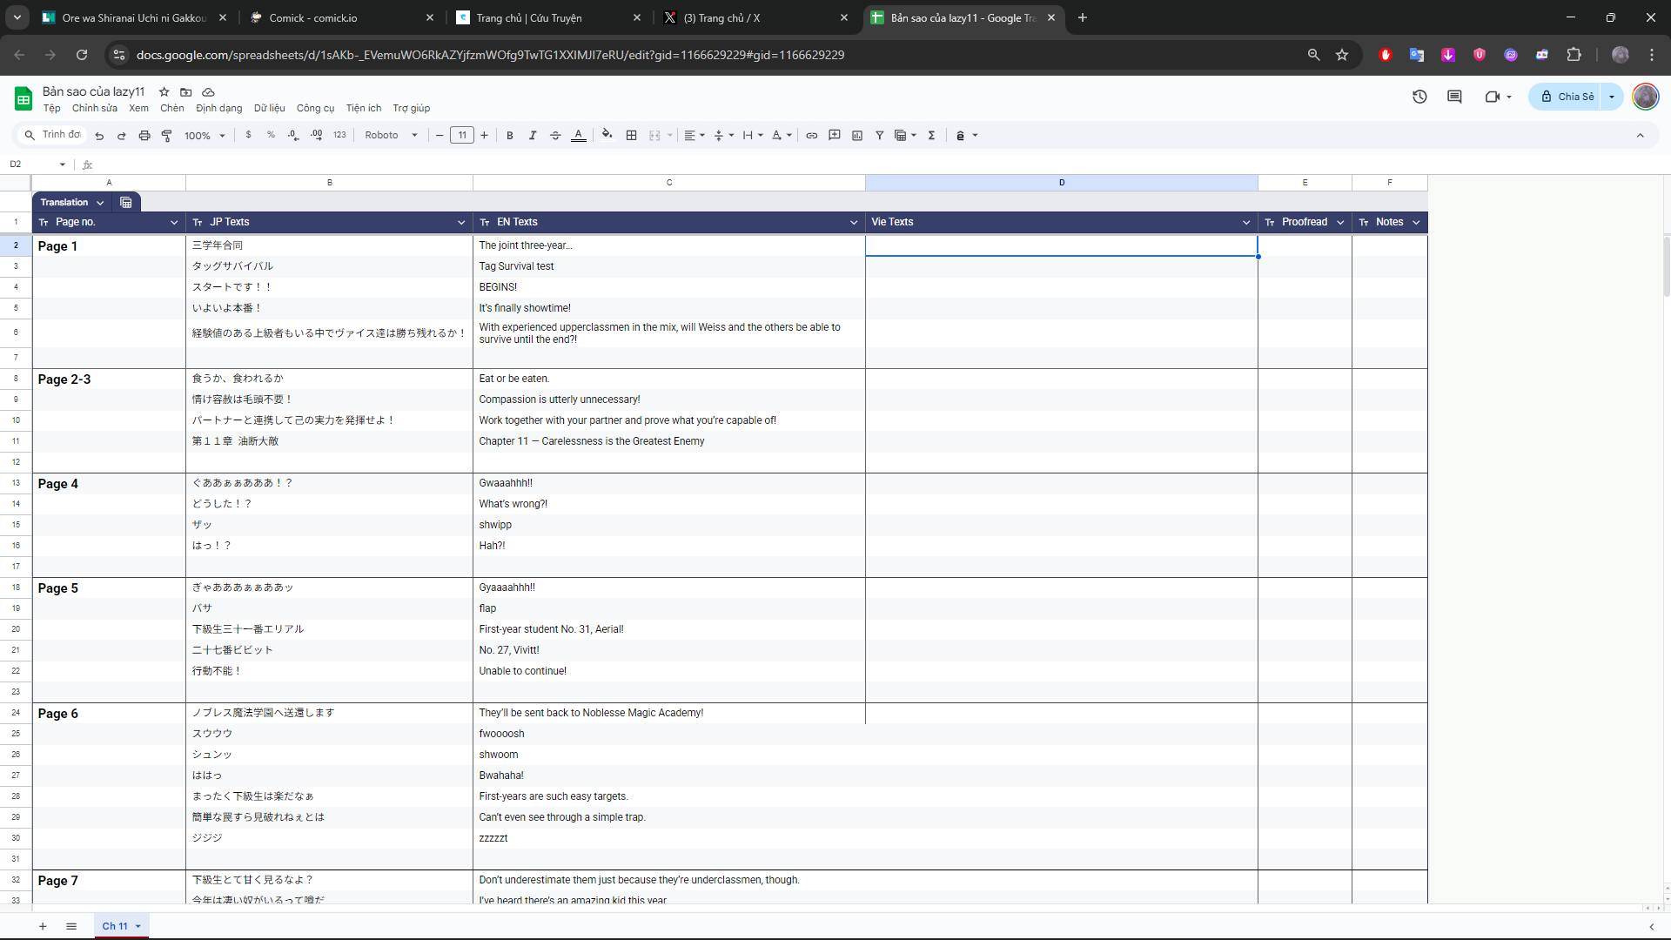Open the 100% zoom dropdown
The height and width of the screenshot is (940, 1671).
[205, 136]
